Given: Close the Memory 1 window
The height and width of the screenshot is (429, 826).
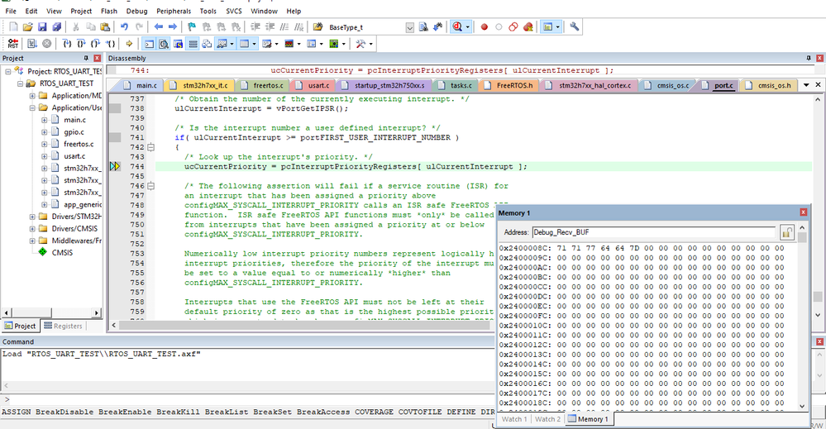Looking at the screenshot, I should 804,212.
